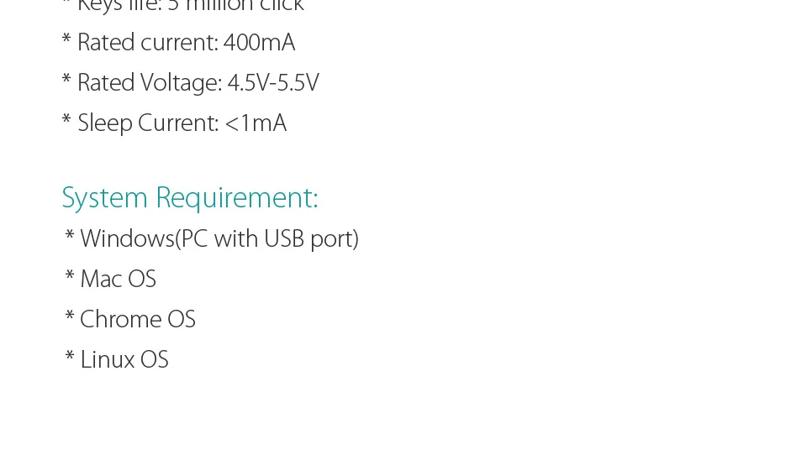Click the 'System Requirement:' heading
807x460 pixels.
pos(190,198)
